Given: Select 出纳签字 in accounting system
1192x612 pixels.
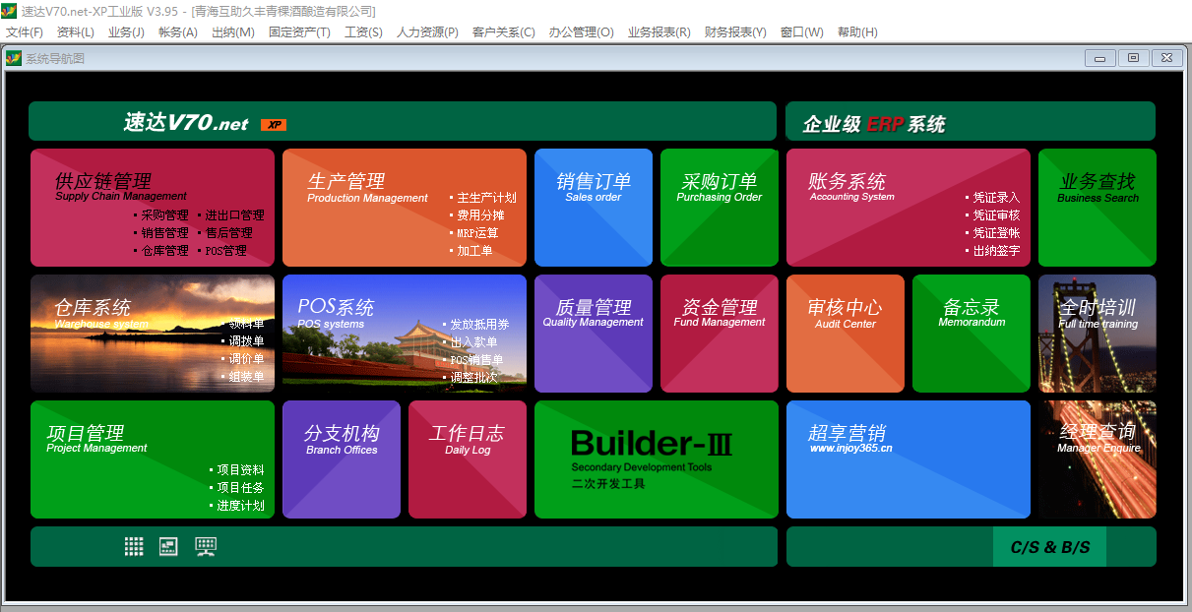Looking at the screenshot, I should pyautogui.click(x=996, y=251).
